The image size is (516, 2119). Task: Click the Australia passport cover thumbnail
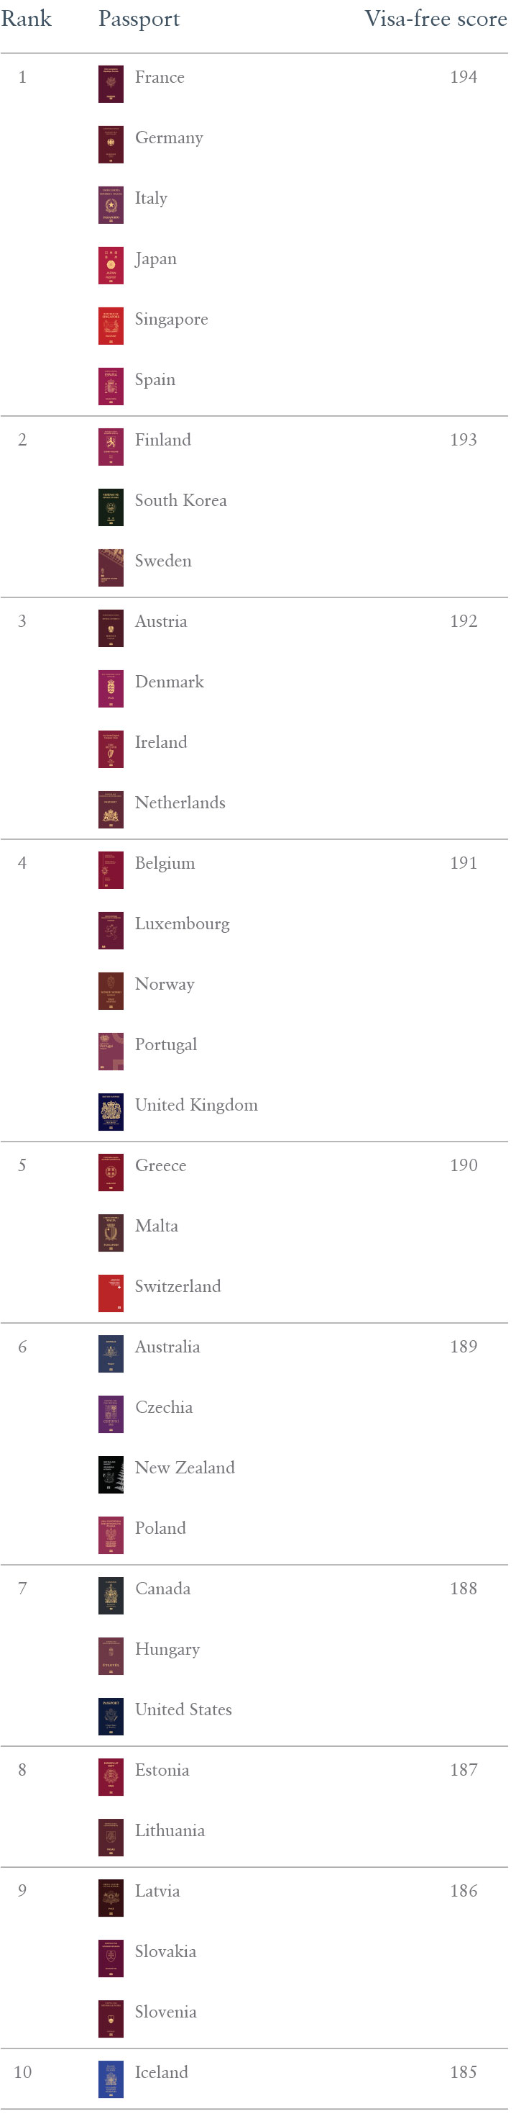coord(111,1354)
